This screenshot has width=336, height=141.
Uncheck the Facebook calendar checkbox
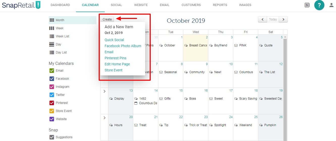click(x=52, y=79)
